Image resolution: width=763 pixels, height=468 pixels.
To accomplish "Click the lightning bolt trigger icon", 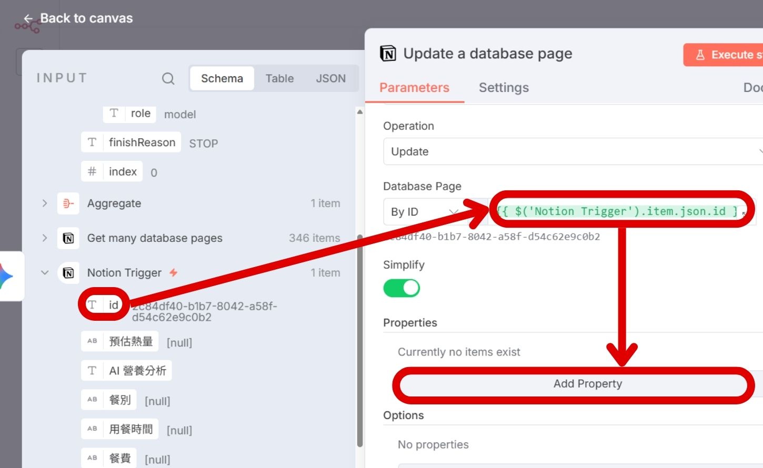I will (173, 272).
